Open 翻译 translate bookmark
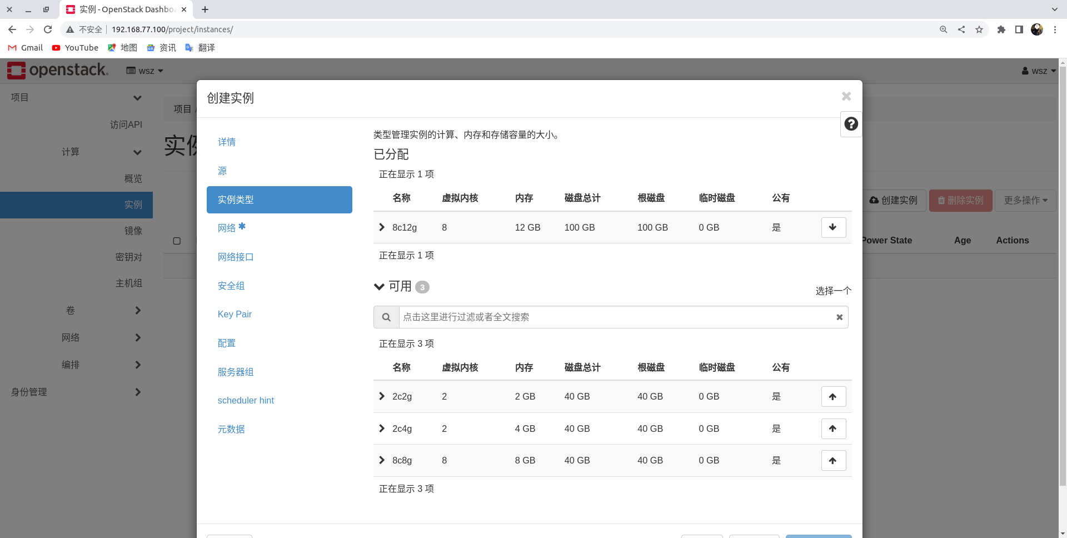Viewport: 1067px width, 538px height. [x=200, y=48]
